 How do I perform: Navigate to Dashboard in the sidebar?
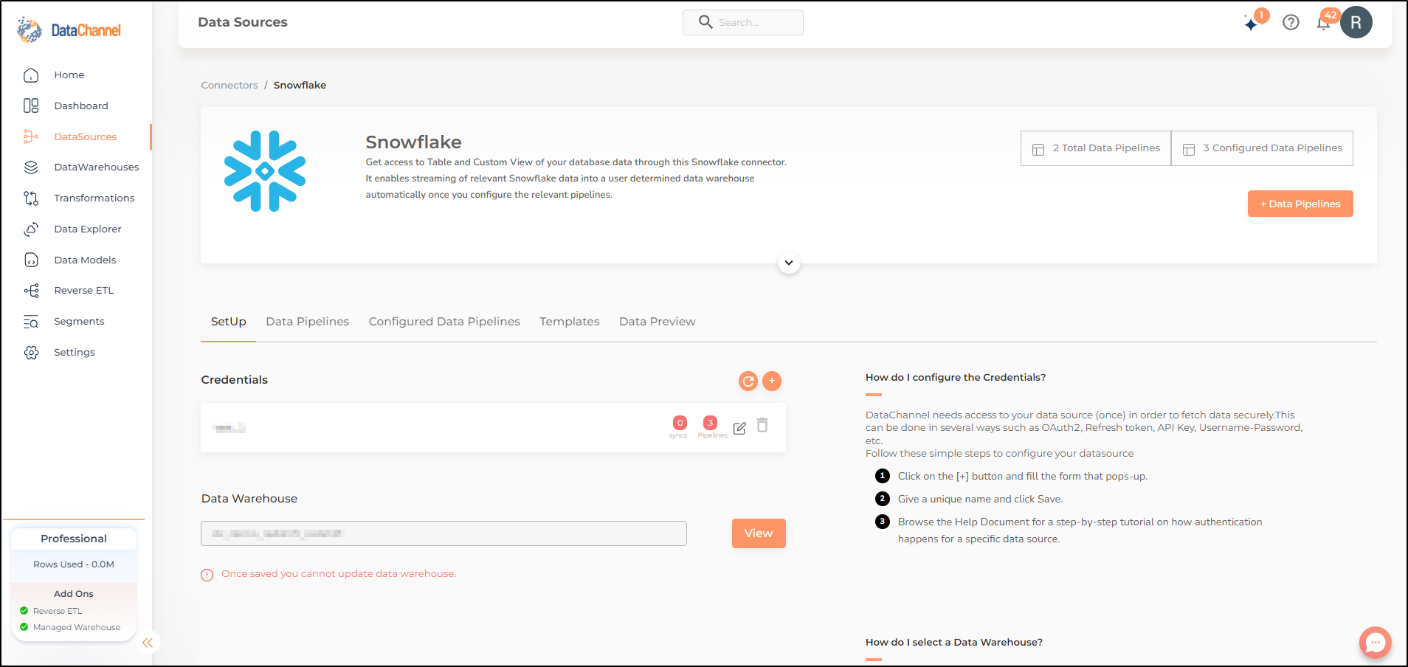[x=81, y=106]
